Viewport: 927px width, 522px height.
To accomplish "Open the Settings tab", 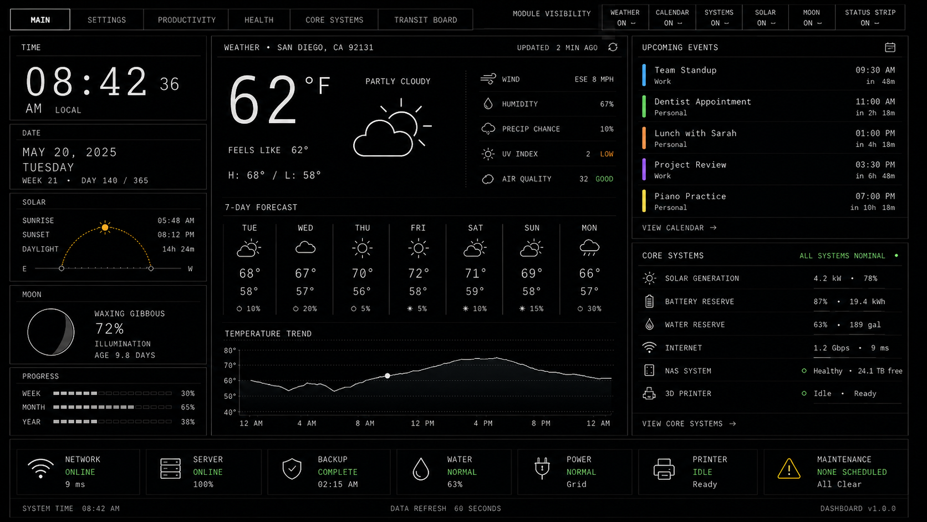I will coord(106,19).
